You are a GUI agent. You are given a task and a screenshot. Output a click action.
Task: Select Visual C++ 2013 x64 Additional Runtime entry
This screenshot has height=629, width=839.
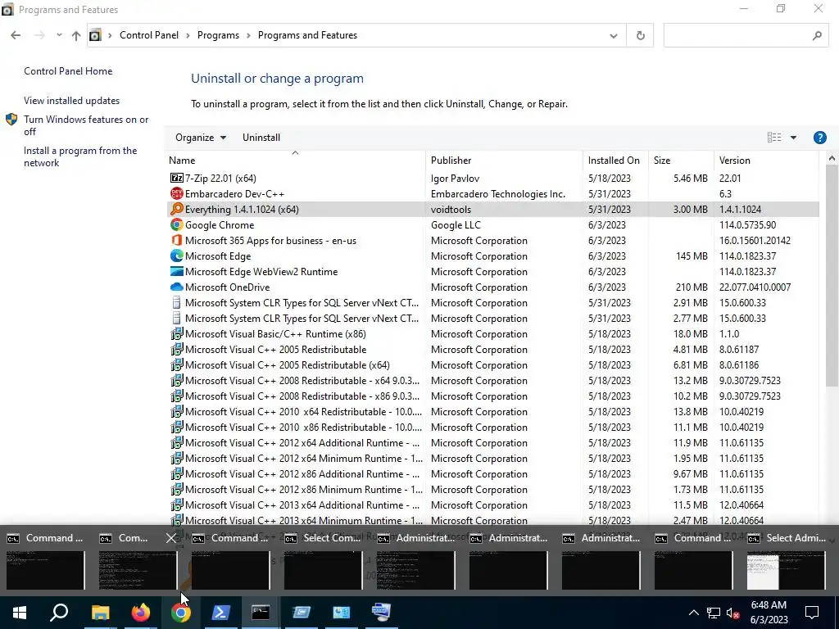[492, 505]
